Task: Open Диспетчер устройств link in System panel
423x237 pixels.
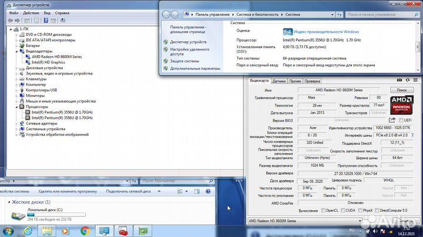Action: [189, 42]
